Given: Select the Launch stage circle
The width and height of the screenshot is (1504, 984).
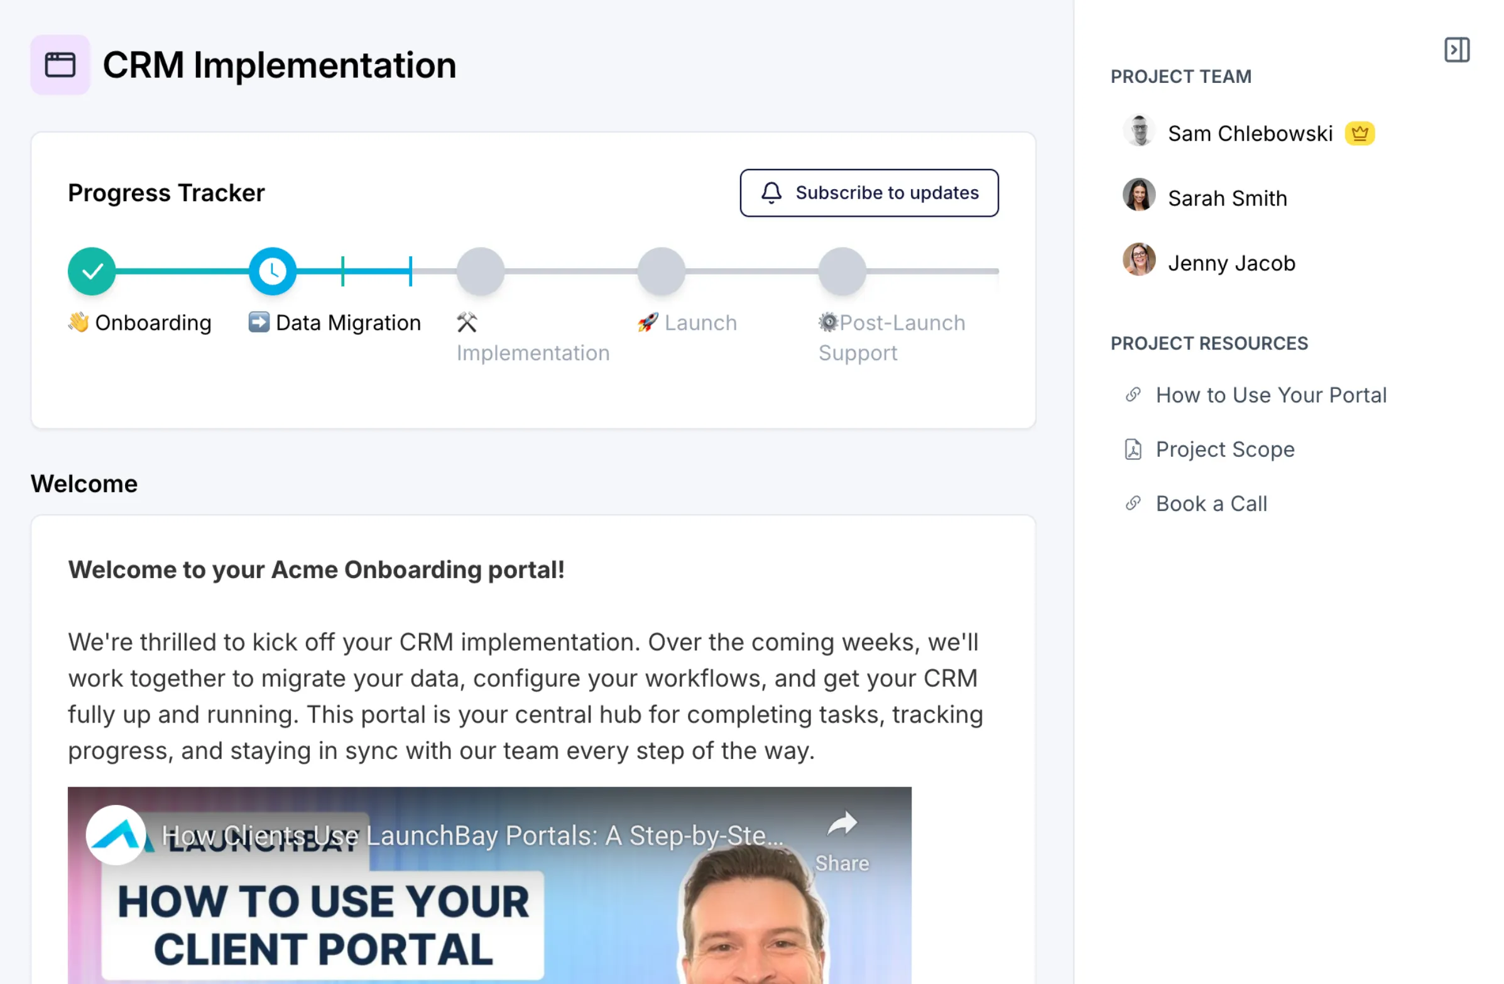Looking at the screenshot, I should pyautogui.click(x=661, y=271).
